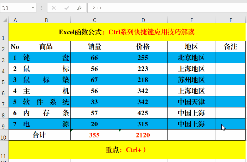Image resolution: width=247 pixels, height=162 pixels.
Task: Click the total price 2120 cell
Action: coord(143,135)
